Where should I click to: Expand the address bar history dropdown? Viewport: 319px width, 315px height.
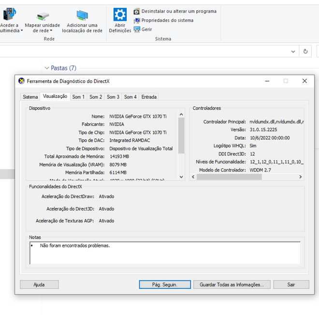[293, 51]
